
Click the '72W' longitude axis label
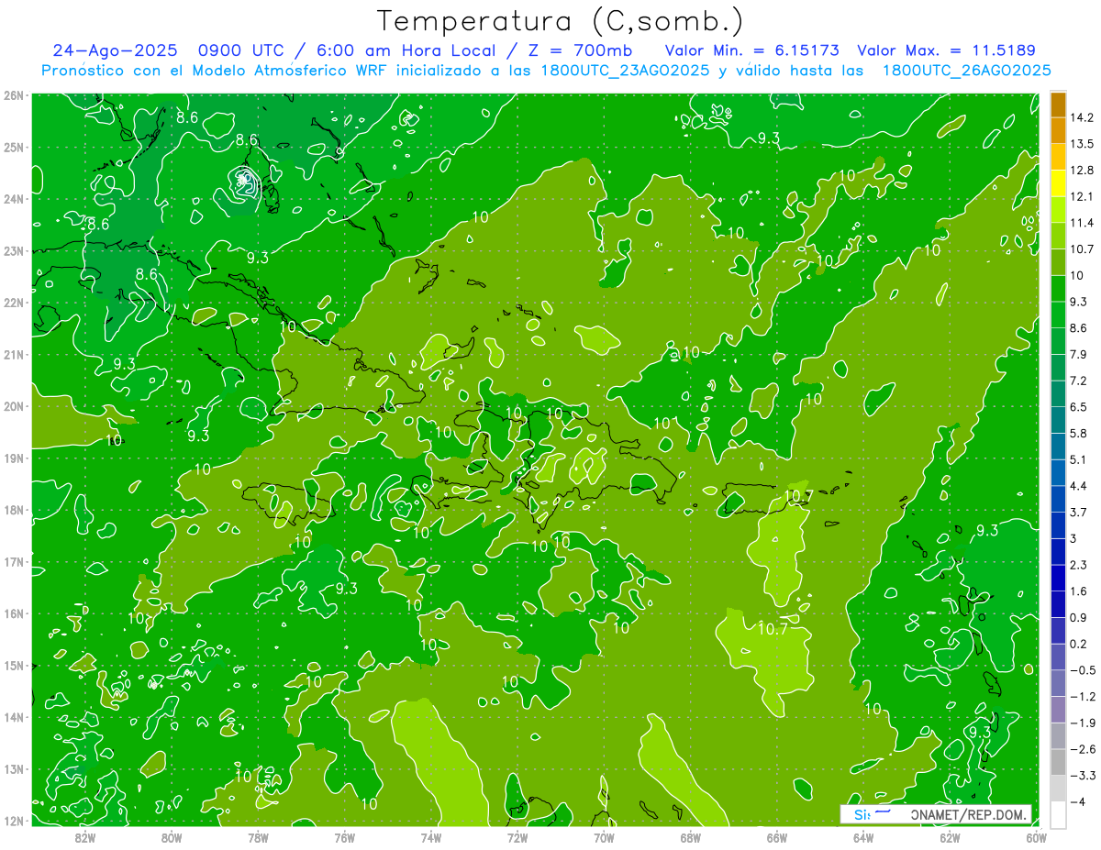[x=517, y=837]
